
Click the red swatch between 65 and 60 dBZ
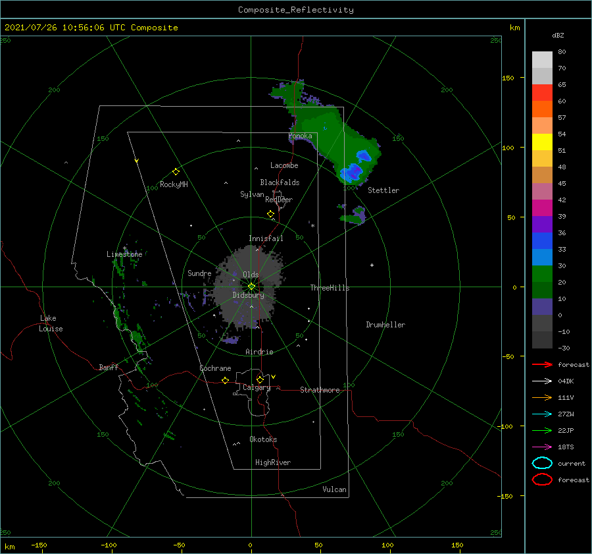click(x=542, y=93)
